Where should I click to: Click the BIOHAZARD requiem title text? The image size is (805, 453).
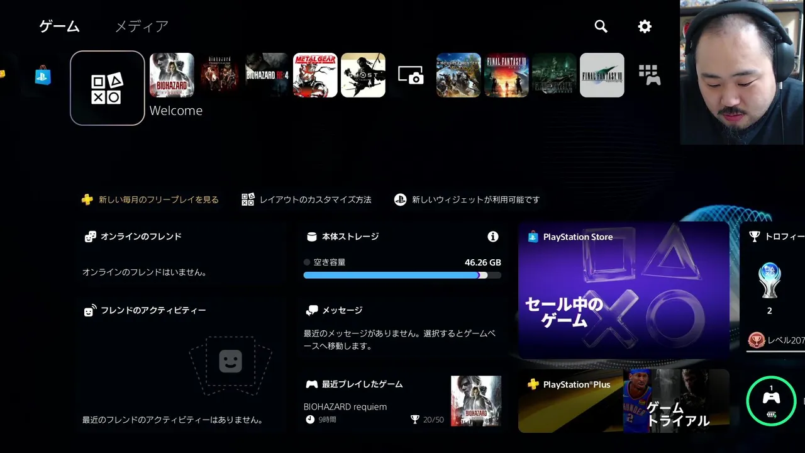tap(345, 406)
